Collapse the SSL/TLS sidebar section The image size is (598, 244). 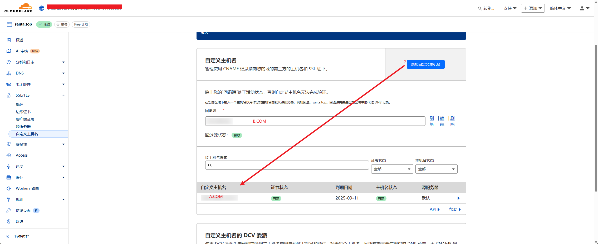click(63, 95)
